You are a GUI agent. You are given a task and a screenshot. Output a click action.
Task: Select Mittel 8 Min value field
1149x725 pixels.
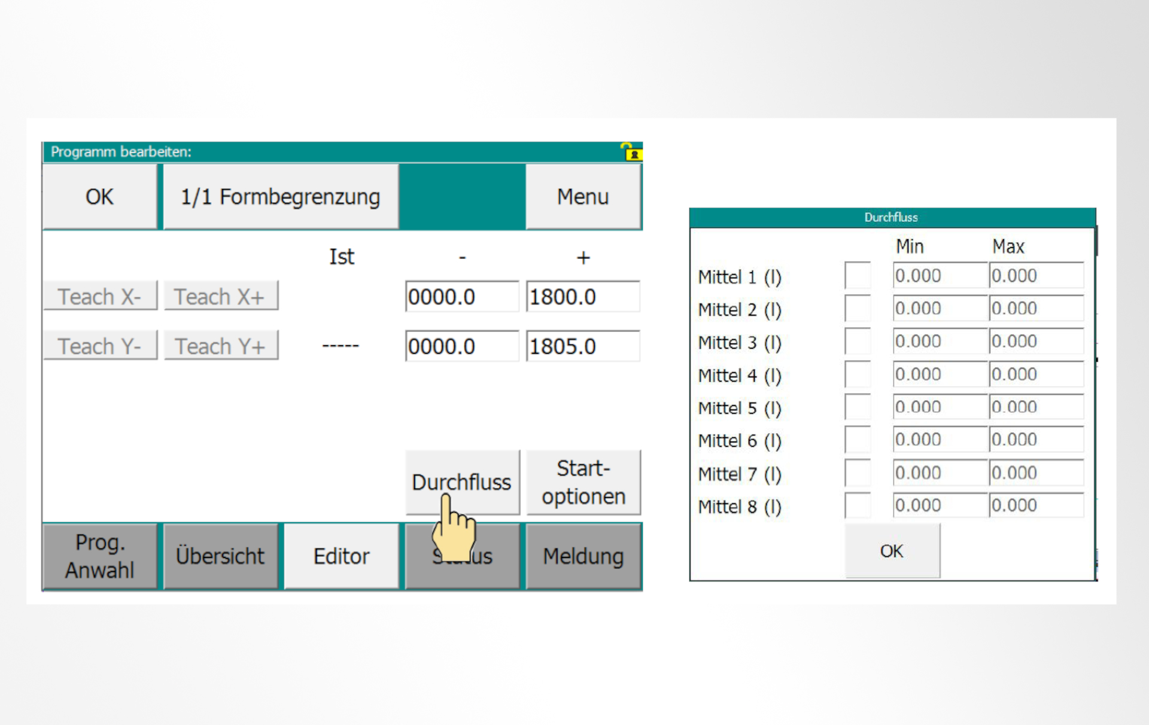[940, 505]
